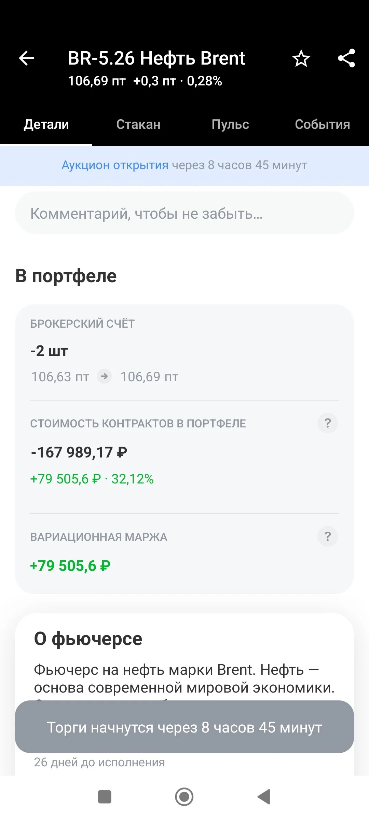This screenshot has width=369, height=820.
Task: Switch to the Стакан tab
Action: coord(138,124)
